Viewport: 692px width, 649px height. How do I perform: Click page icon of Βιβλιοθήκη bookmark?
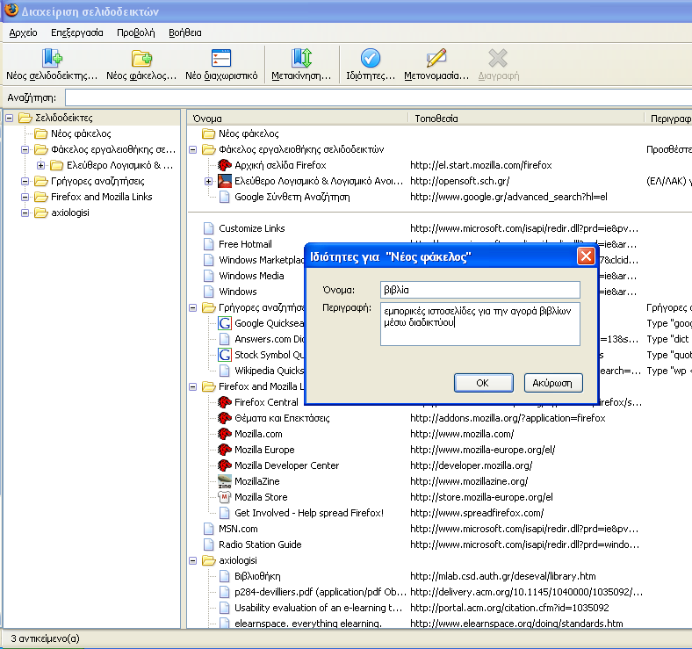(x=225, y=576)
